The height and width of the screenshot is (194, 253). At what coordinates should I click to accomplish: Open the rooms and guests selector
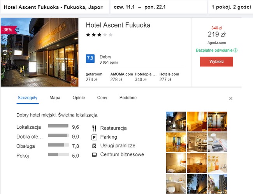(x=230, y=7)
